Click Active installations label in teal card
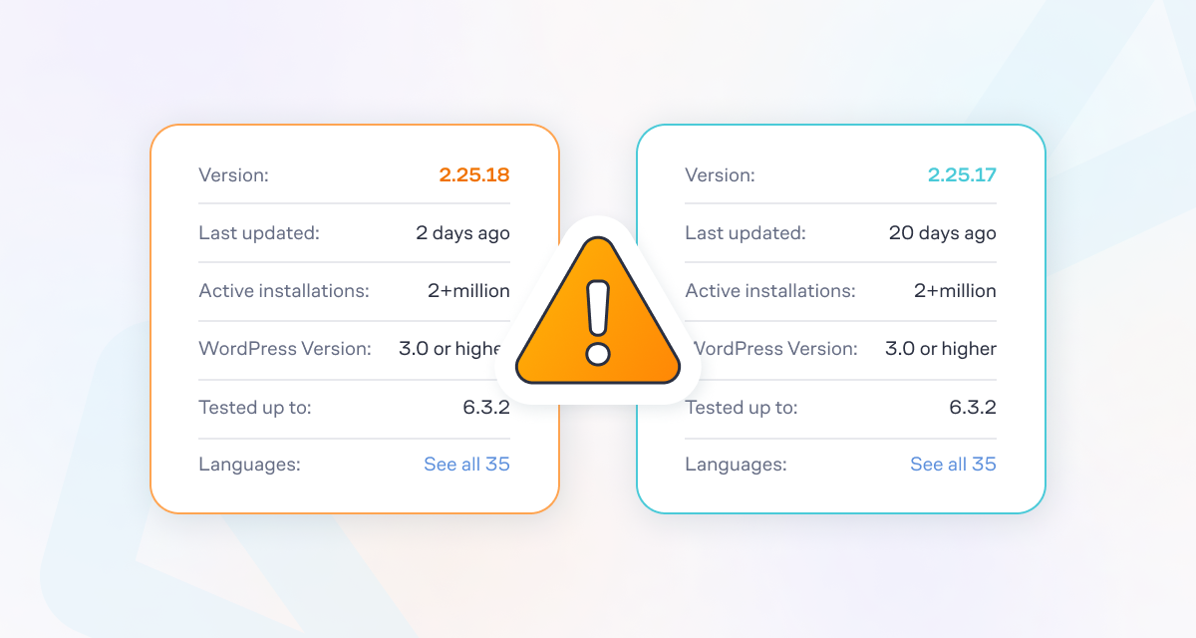Screen dimensions: 1196x638 click(770, 291)
